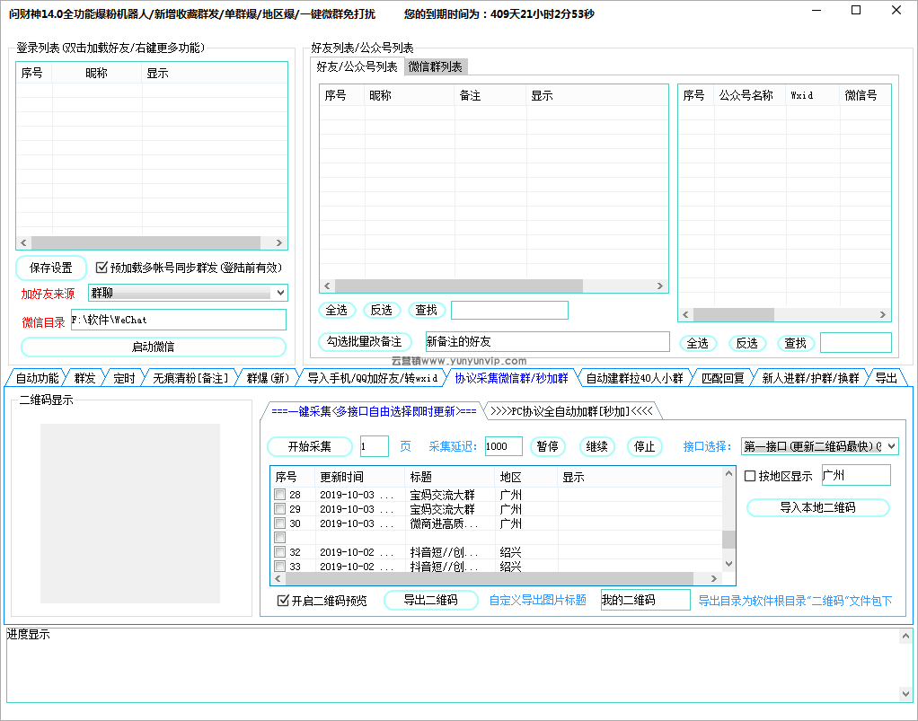Select the 群爆(新) tab

[x=268, y=378]
